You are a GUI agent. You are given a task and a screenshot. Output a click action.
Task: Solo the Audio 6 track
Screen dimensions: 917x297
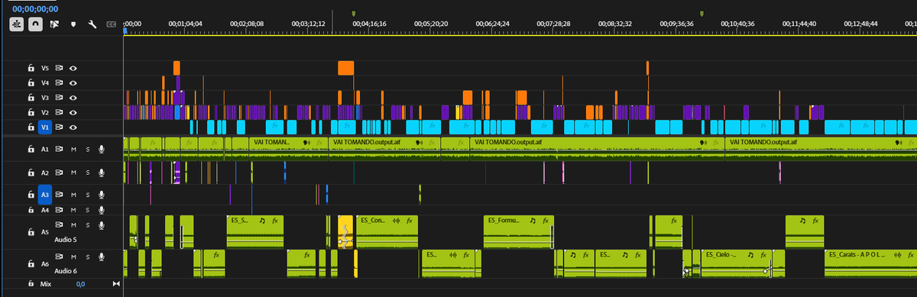pyautogui.click(x=87, y=257)
